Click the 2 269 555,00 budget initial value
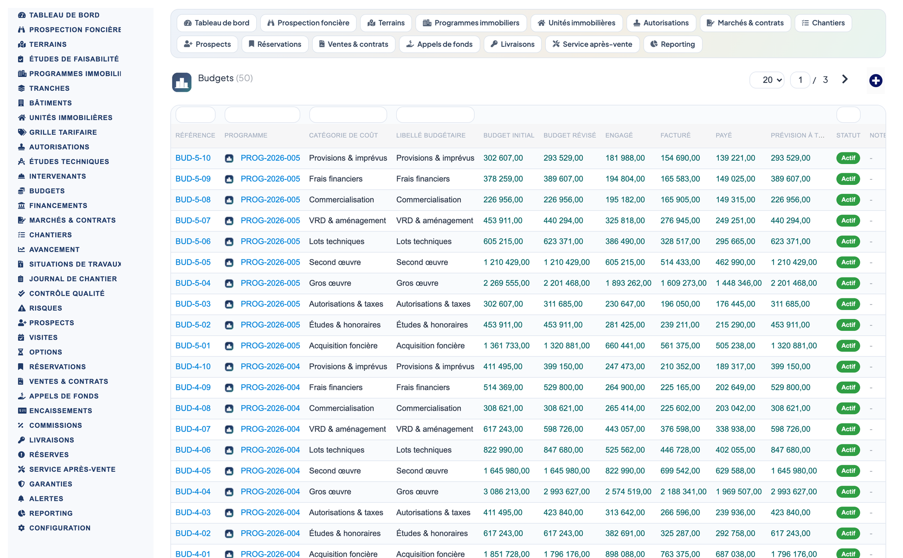This screenshot has height=558, width=903. click(506, 283)
